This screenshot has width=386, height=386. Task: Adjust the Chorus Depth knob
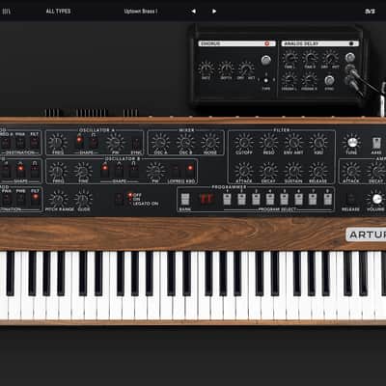[x=226, y=69]
